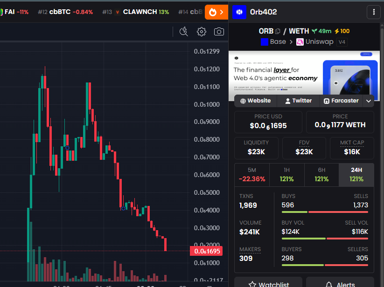Image resolution: width=384 pixels, height=287 pixels.
Task: Click the pair age 49m indicator
Action: coord(321,31)
